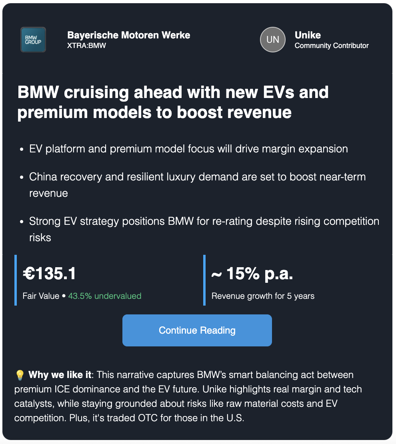
Task: Open the UN contributor avatar
Action: point(272,40)
